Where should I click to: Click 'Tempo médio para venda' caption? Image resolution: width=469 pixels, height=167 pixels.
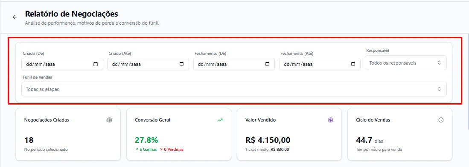[x=379, y=150]
